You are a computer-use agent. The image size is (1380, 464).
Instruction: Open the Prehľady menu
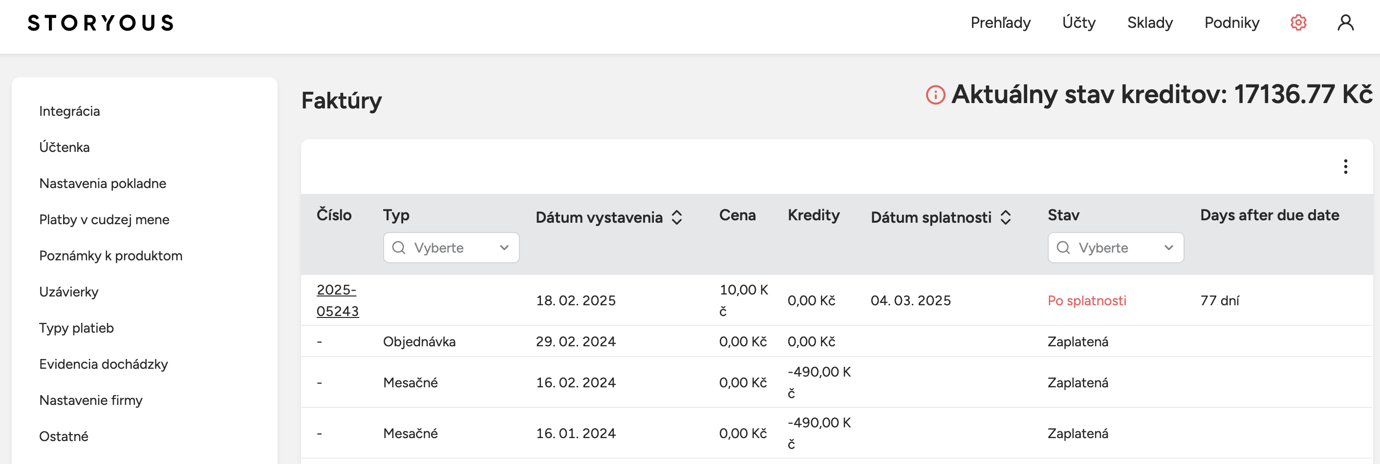click(x=1000, y=22)
